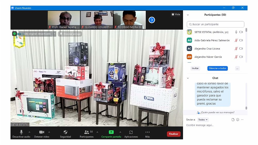Expand audio options arrow beside Desactivar audio

tap(29, 132)
